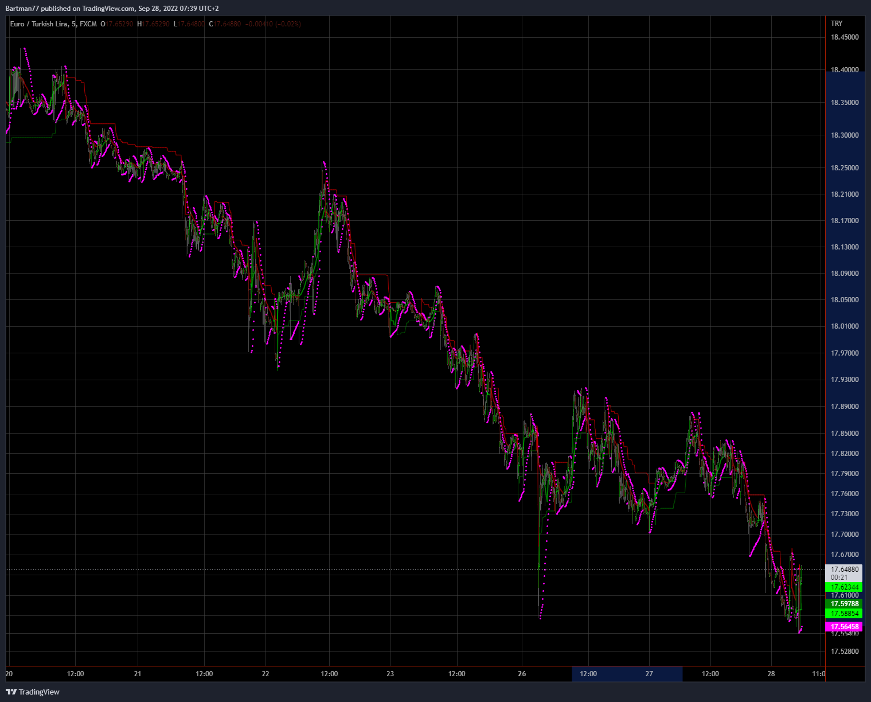Click the date label 28 on time axis

click(x=771, y=674)
